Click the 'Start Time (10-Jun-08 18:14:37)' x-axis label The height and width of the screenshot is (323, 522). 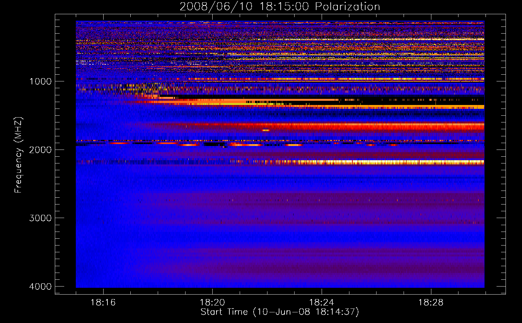tap(280, 312)
